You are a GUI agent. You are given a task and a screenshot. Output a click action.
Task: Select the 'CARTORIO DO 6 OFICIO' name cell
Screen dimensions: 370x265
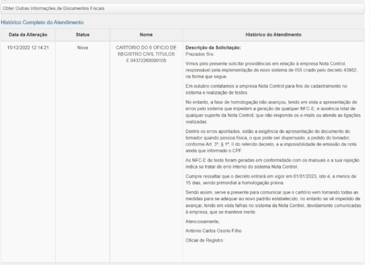tap(146, 54)
